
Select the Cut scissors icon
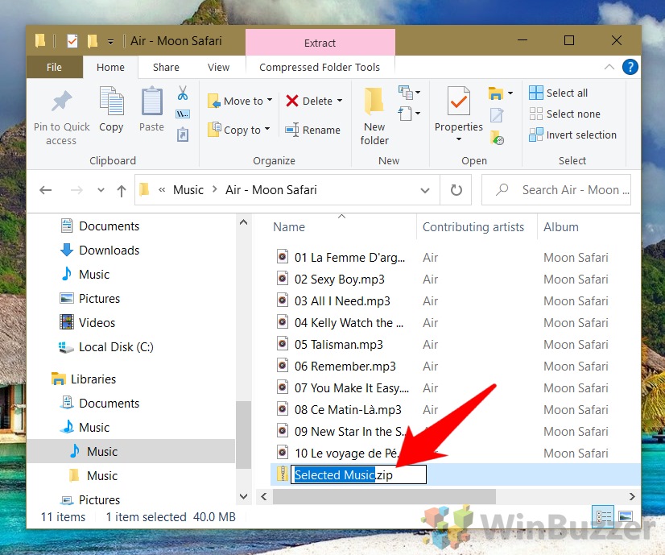coord(183,93)
